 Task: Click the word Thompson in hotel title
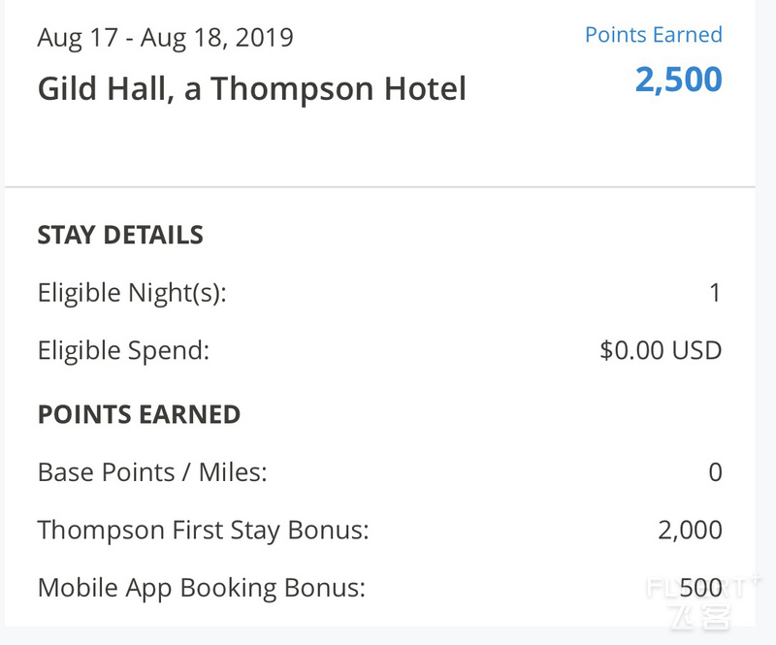[292, 89]
